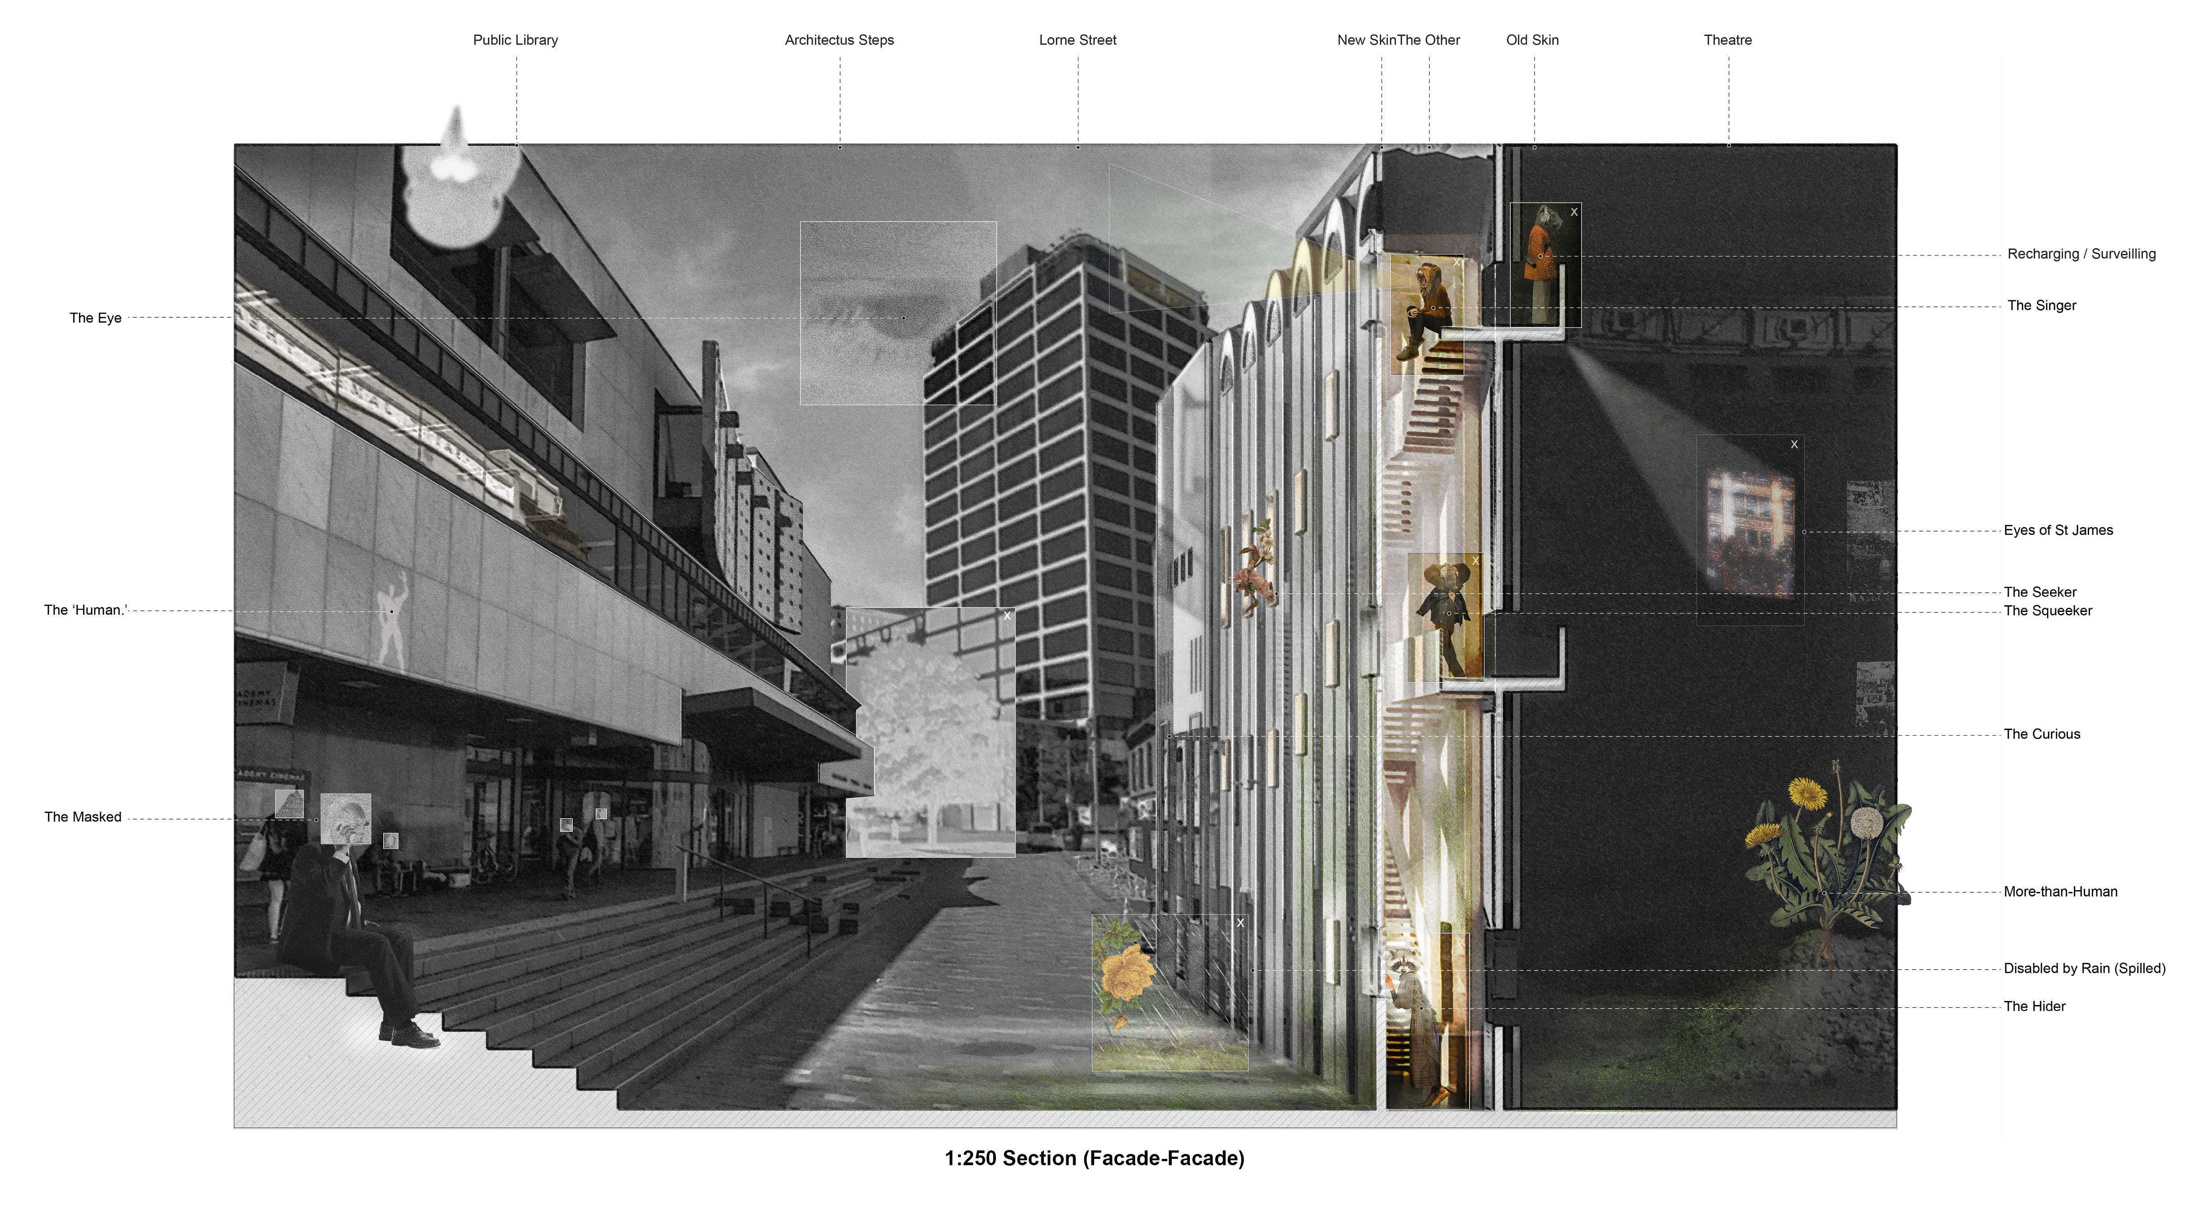Click the masked seated man's face square
The height and width of the screenshot is (1215, 2186).
pyautogui.click(x=345, y=818)
